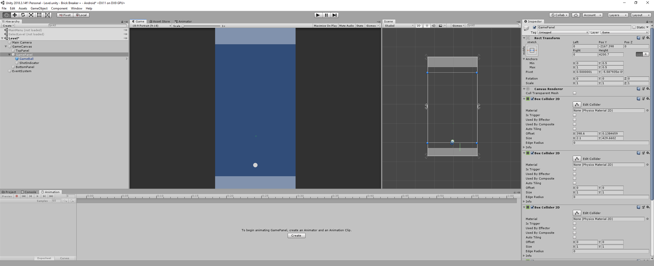The height and width of the screenshot is (266, 654).
Task: Select the Hand tool in the toolbar
Action: point(6,15)
